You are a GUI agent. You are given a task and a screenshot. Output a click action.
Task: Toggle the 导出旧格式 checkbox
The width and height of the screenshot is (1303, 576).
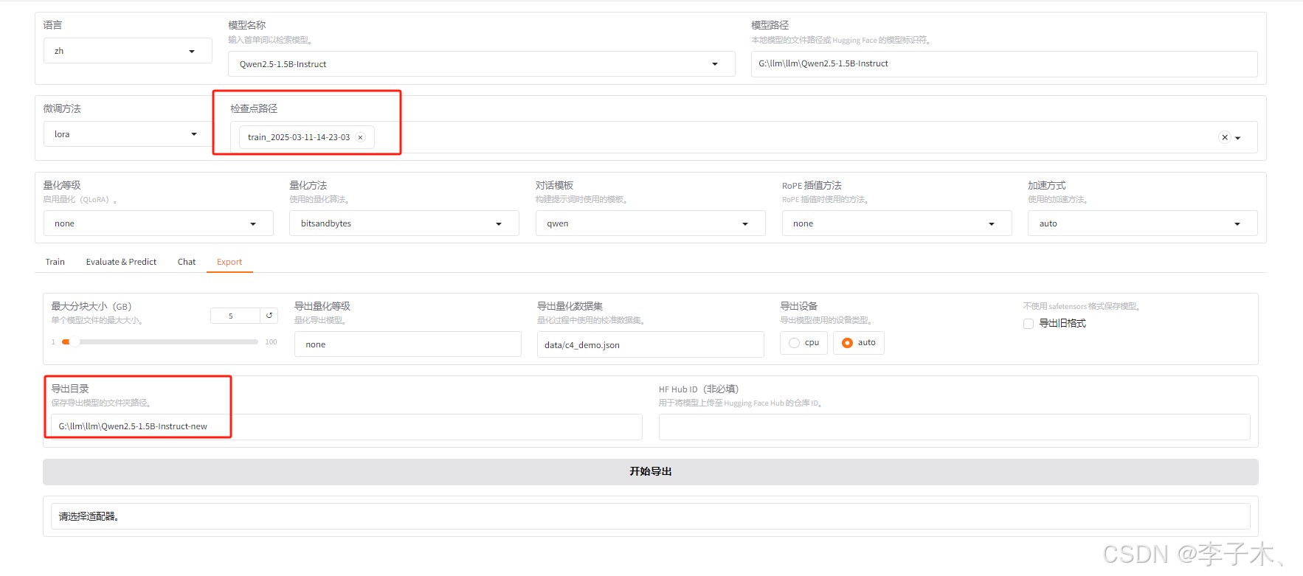point(1029,324)
